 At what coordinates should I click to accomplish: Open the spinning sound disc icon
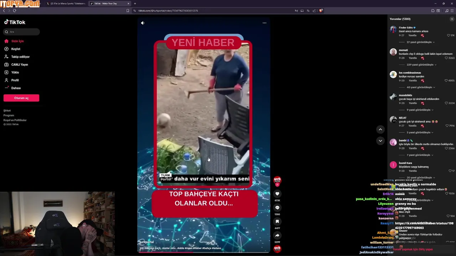tap(277, 249)
